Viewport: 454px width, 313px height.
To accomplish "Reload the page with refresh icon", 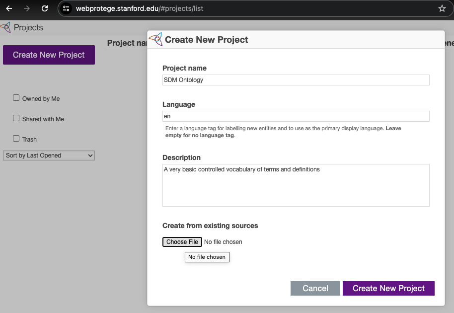I will click(45, 8).
